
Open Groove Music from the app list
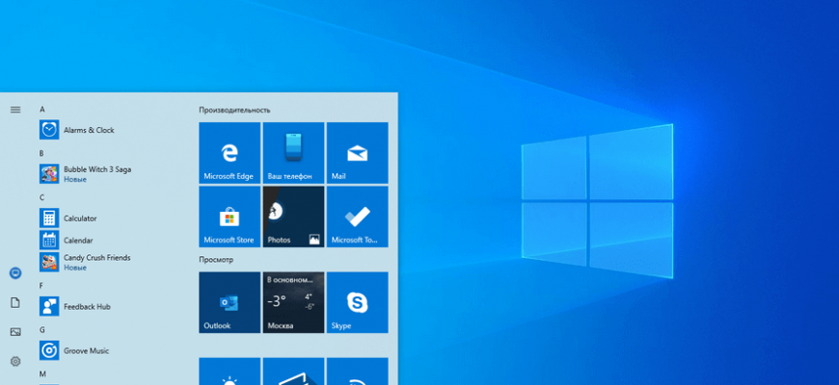[x=86, y=351]
